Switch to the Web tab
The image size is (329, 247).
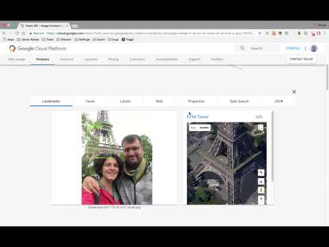click(159, 102)
